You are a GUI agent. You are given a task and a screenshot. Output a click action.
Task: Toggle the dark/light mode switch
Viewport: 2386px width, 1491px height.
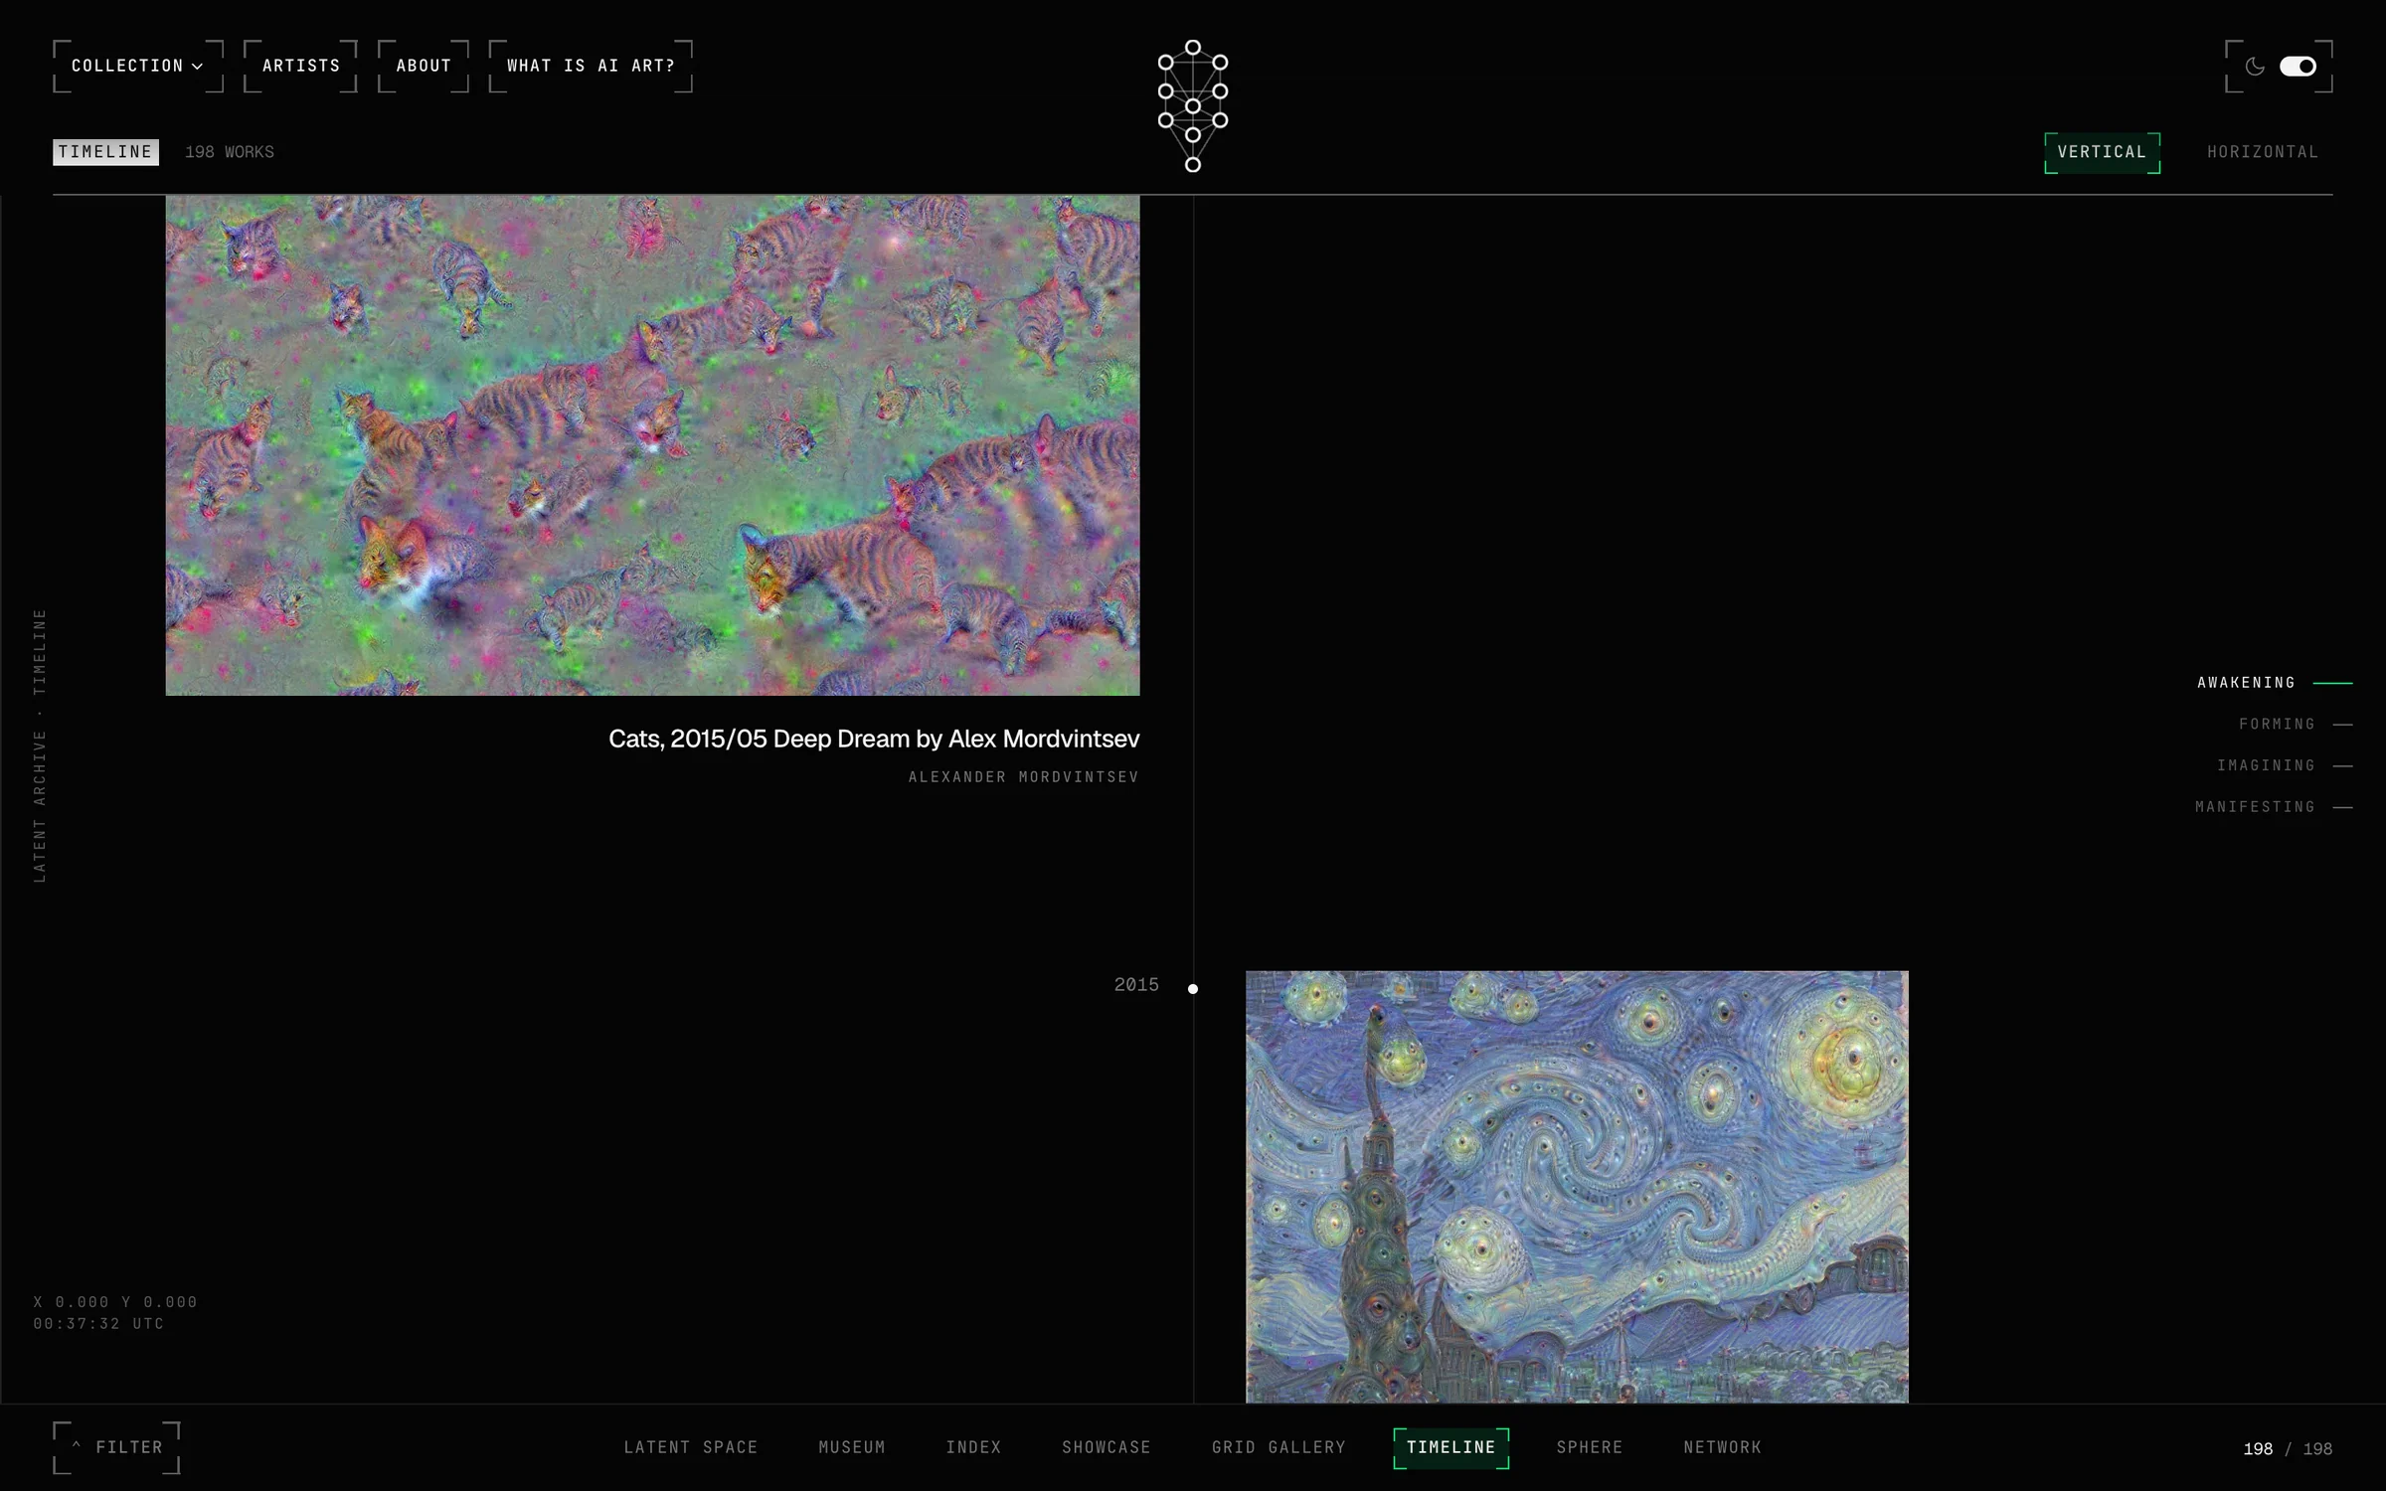(2298, 67)
